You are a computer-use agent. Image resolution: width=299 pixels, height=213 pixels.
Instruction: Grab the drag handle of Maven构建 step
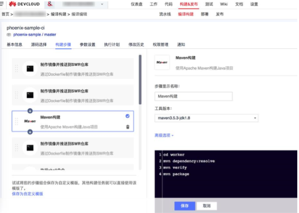pyautogui.click(x=16, y=121)
